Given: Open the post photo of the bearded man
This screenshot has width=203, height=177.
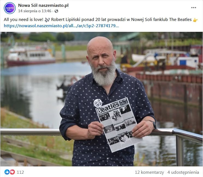Looking at the screenshot, I should tap(101, 99).
